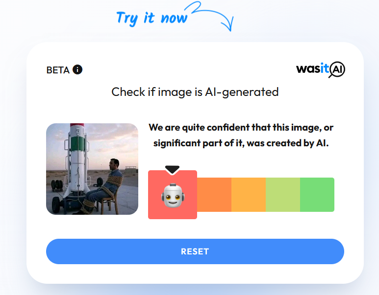The height and width of the screenshot is (295, 379).
Task: Open the uploaded rocket image thumbnail
Action: pos(92,169)
